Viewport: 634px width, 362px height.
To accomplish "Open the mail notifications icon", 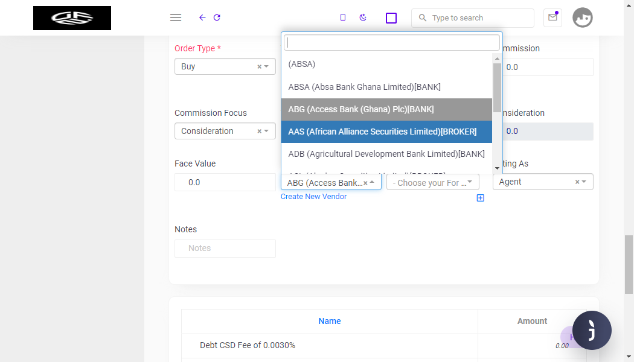I will click(552, 17).
